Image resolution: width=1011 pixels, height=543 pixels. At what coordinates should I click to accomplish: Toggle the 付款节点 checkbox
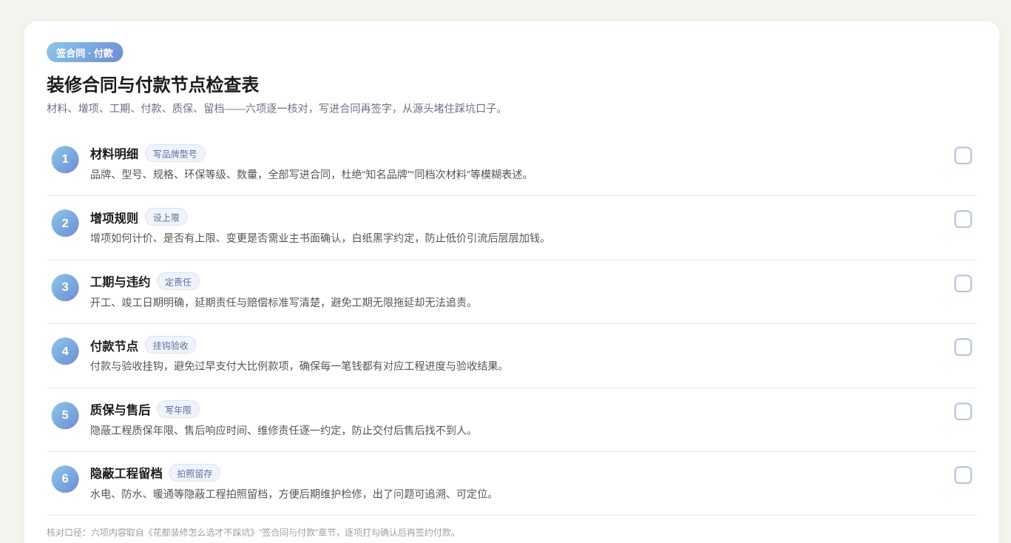coord(963,347)
